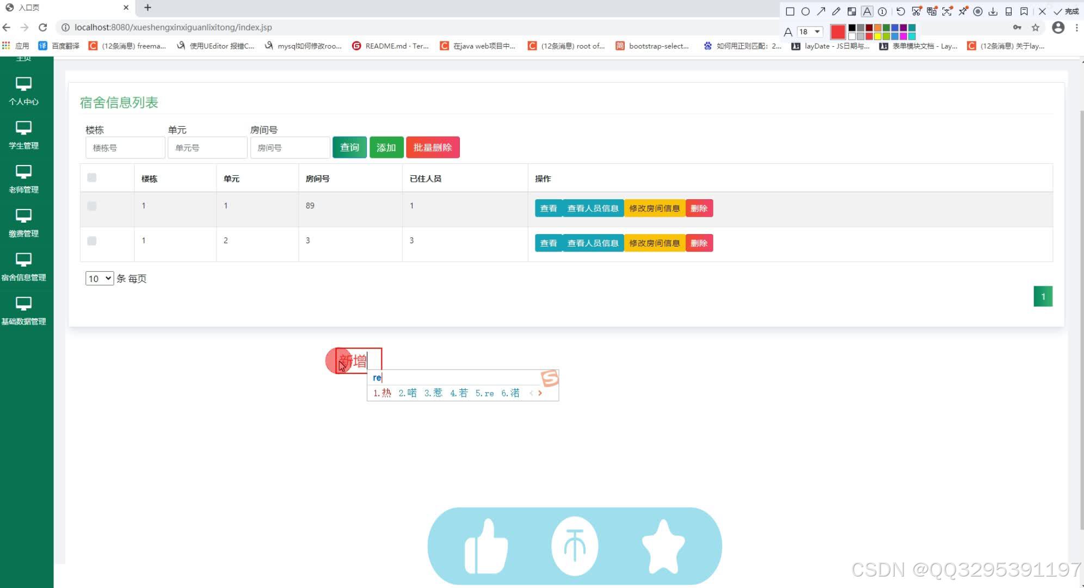Screen dimensions: 1084x588
Task: Open a new browser tab
Action: pos(147,8)
